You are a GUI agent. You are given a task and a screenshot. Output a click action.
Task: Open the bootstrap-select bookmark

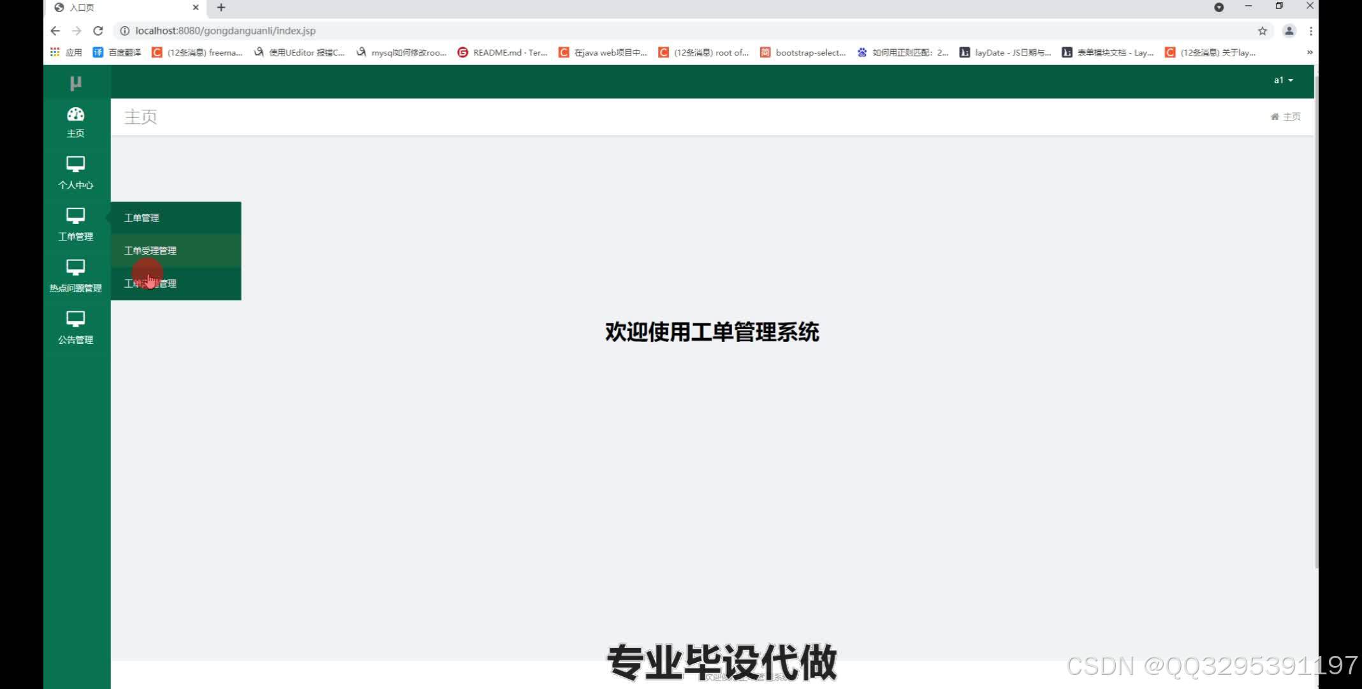tap(803, 52)
